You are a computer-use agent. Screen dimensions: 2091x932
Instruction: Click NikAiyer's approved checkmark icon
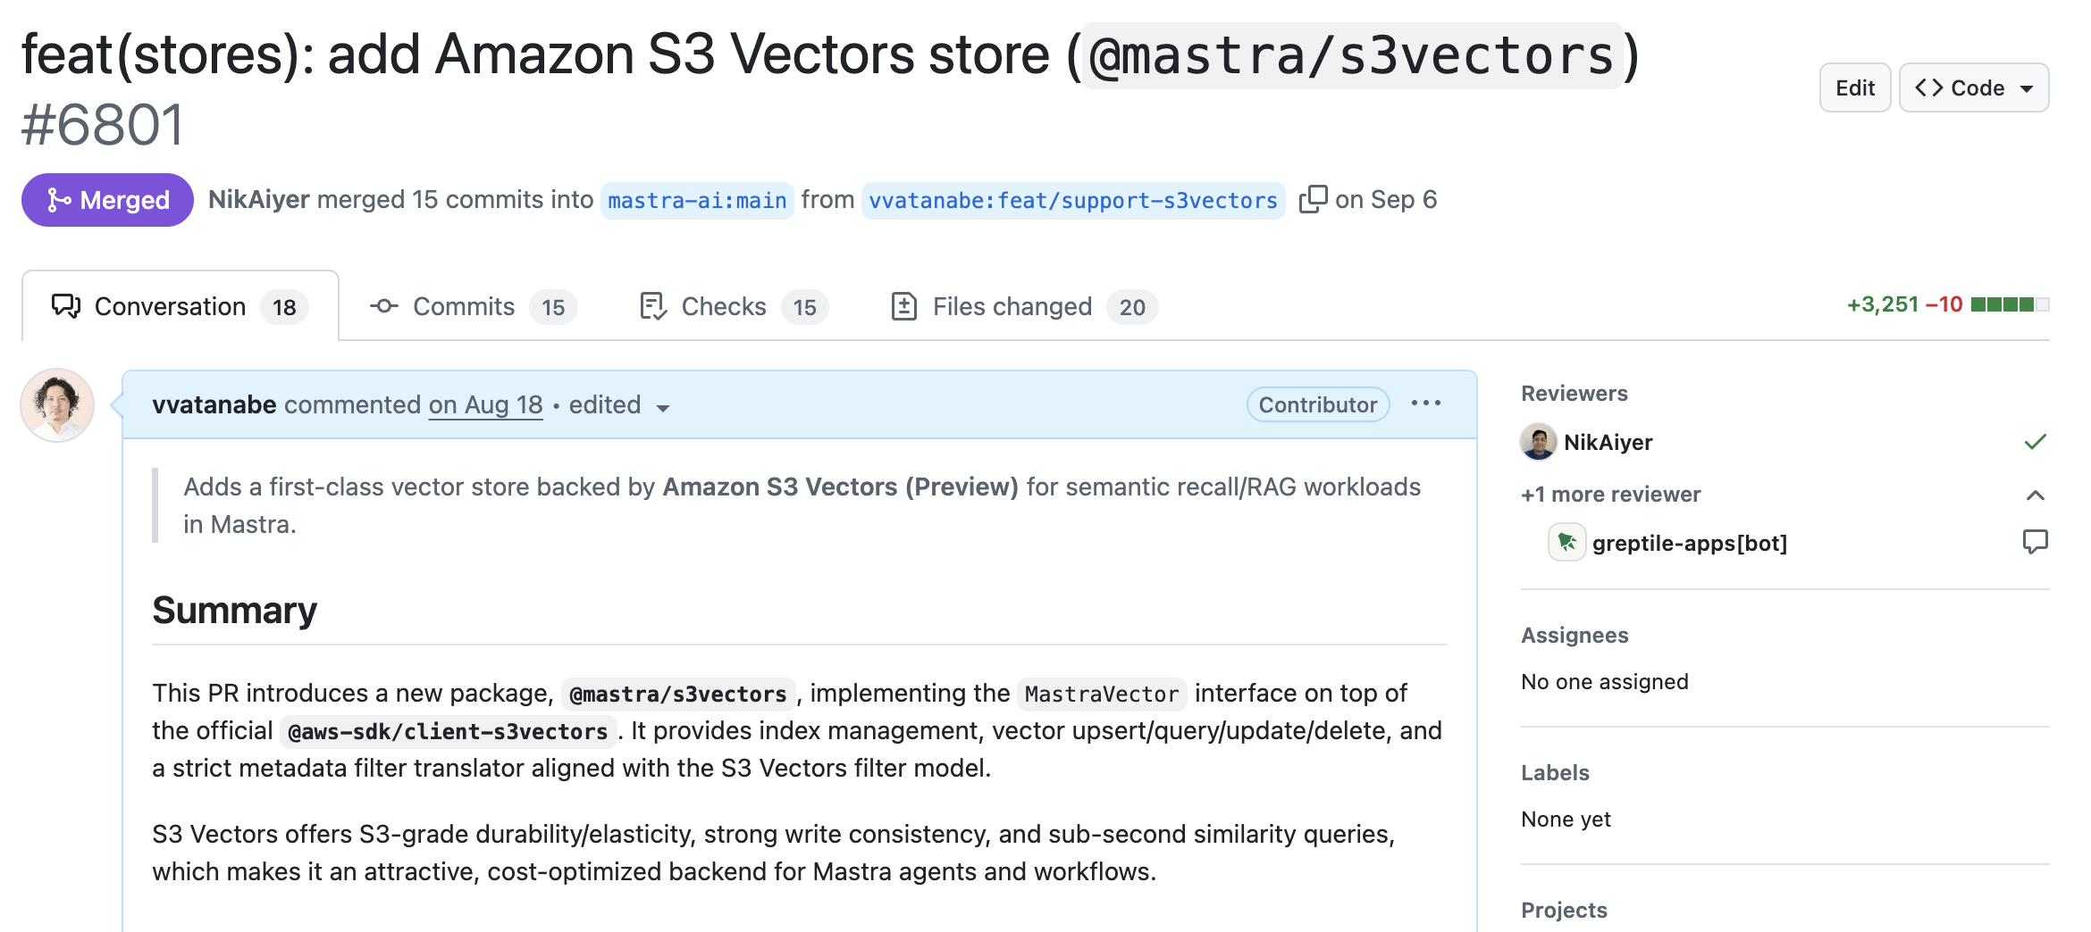coord(2035,442)
